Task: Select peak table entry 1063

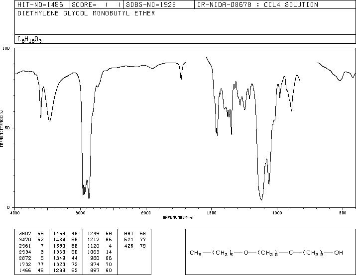Action: (x=93, y=252)
